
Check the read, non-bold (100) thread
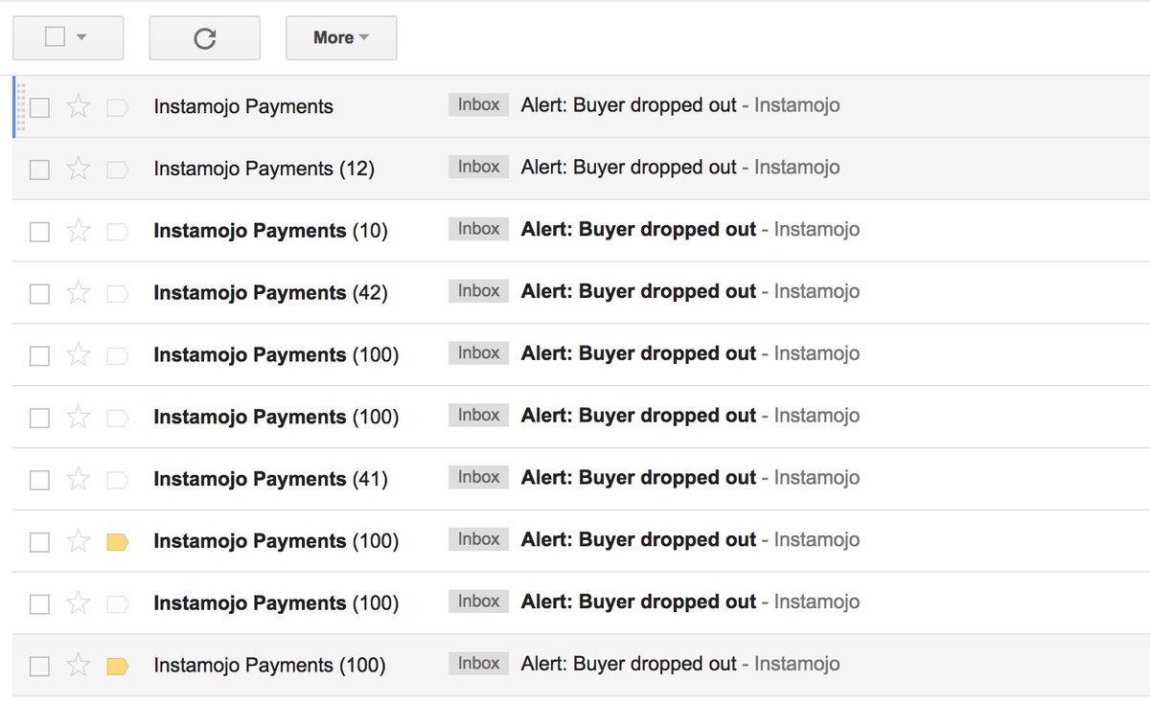coord(39,666)
